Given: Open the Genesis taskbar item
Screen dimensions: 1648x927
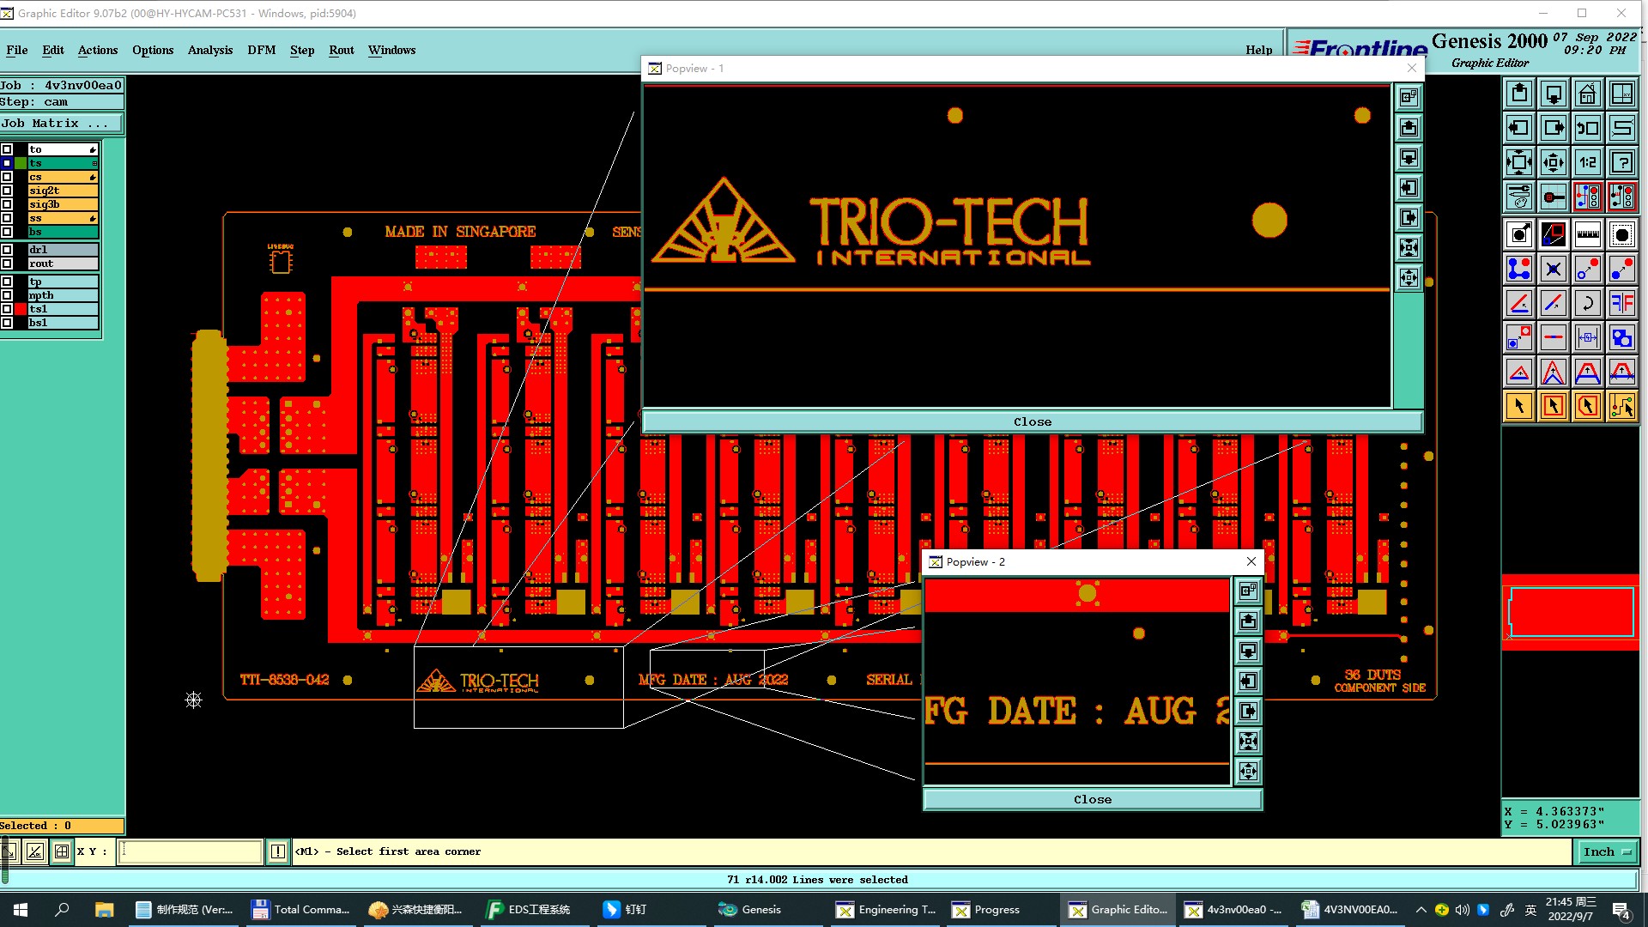Looking at the screenshot, I should click(761, 910).
